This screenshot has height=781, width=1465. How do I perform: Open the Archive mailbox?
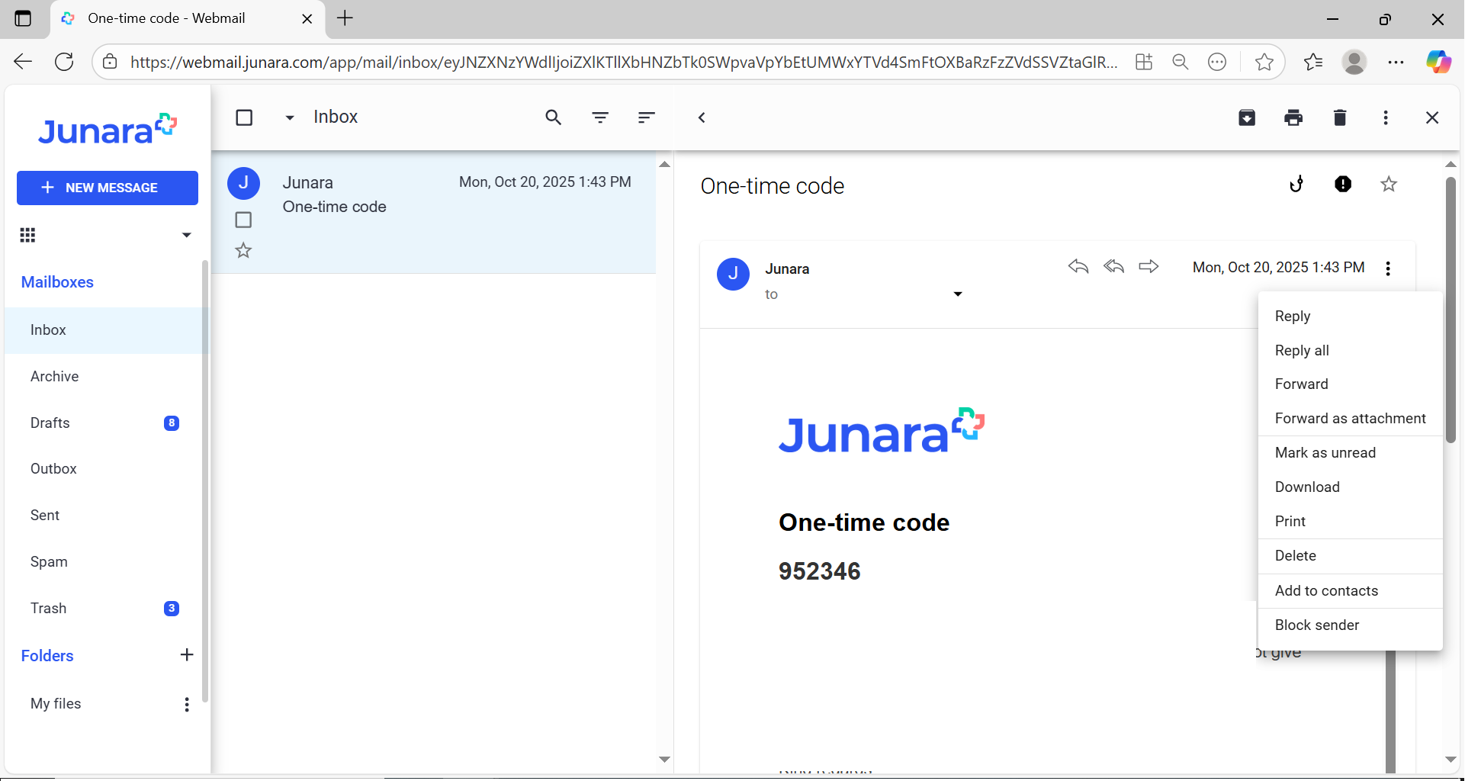click(104, 377)
